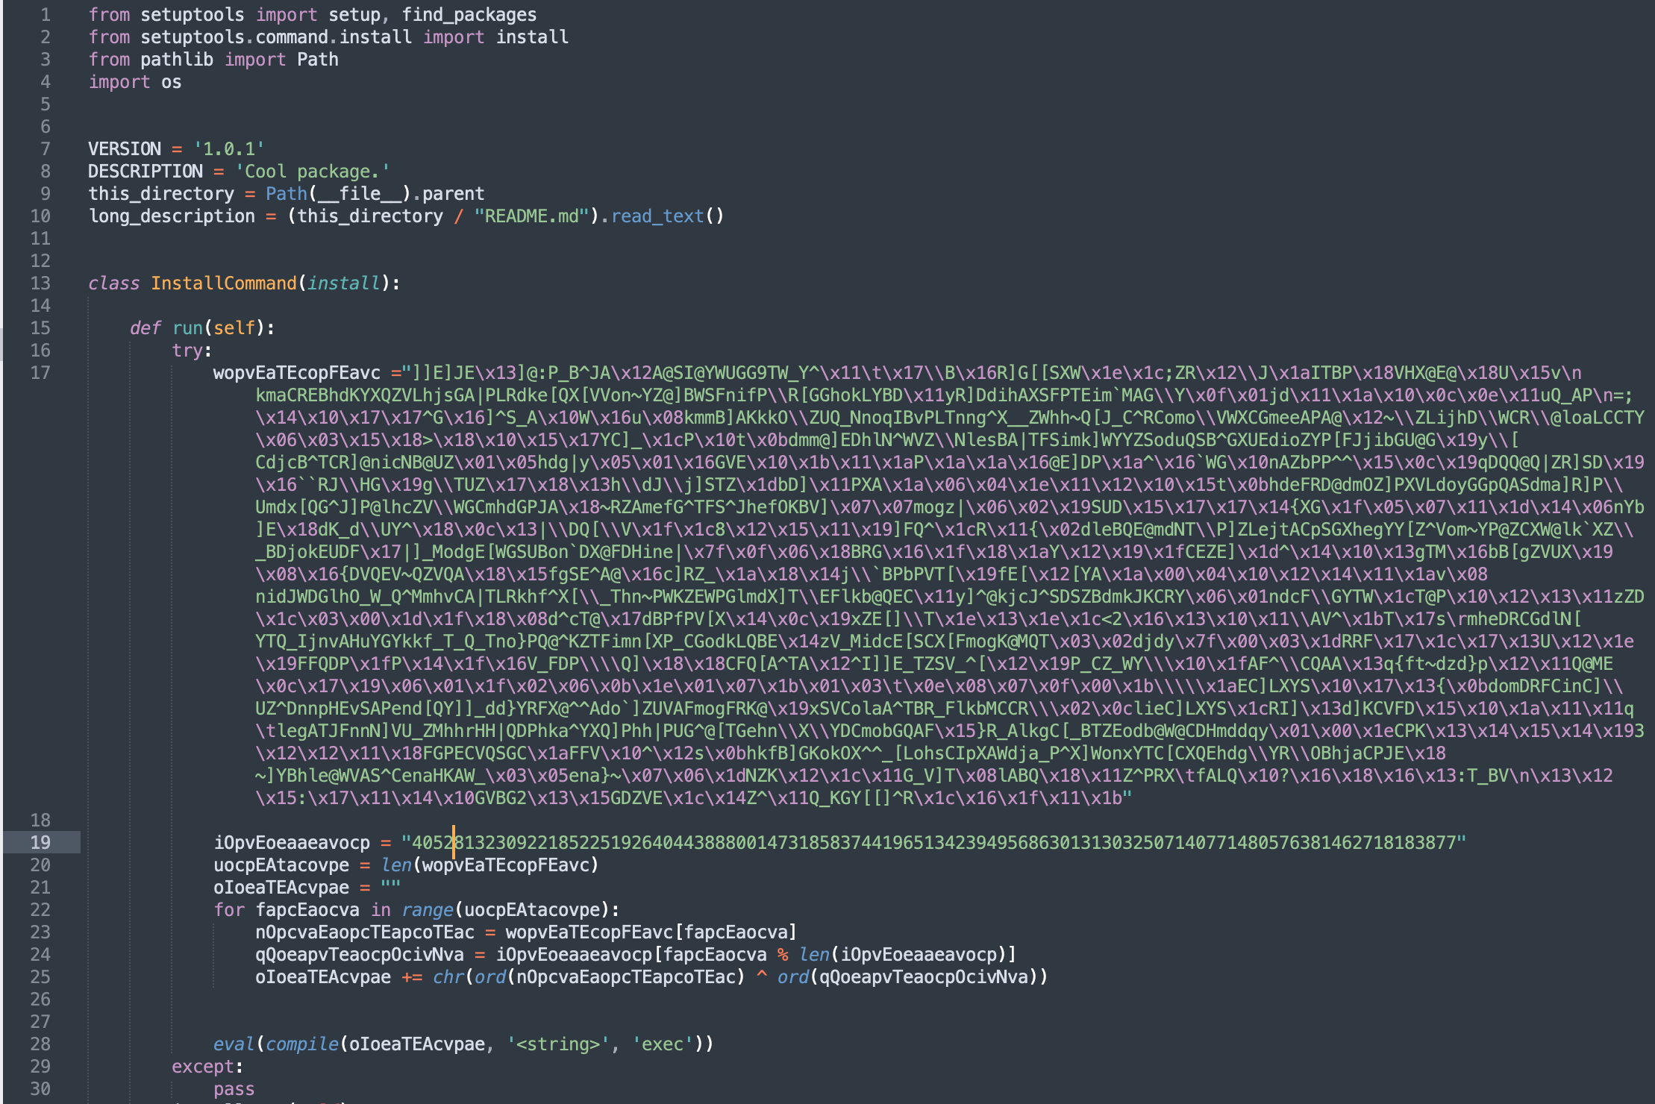Click the VERSION variable name

[x=124, y=149]
